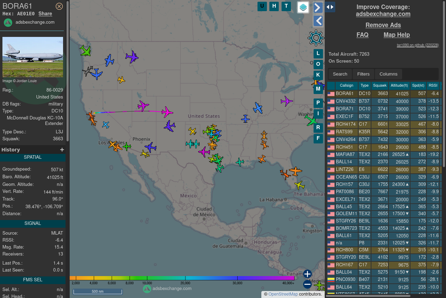The image size is (446, 298).
Task: Toggle the F map option
Action: pos(318,139)
